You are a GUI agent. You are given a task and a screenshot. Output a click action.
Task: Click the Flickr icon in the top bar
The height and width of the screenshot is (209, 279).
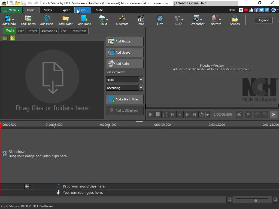coord(241,10)
